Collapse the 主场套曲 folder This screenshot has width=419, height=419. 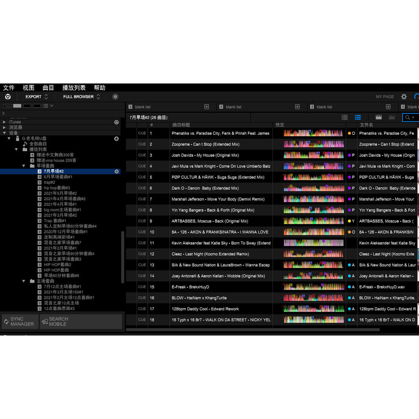24,281
